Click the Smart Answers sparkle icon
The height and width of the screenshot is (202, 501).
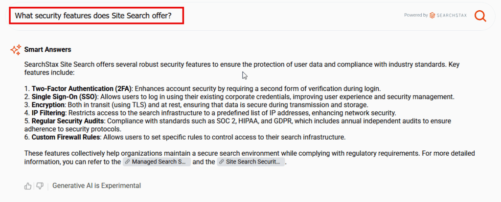pos(16,50)
